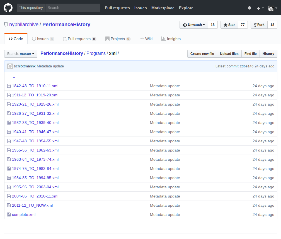Open 2011-12_TO_NOW.xml file
This screenshot has height=239, width=281.
(32, 205)
